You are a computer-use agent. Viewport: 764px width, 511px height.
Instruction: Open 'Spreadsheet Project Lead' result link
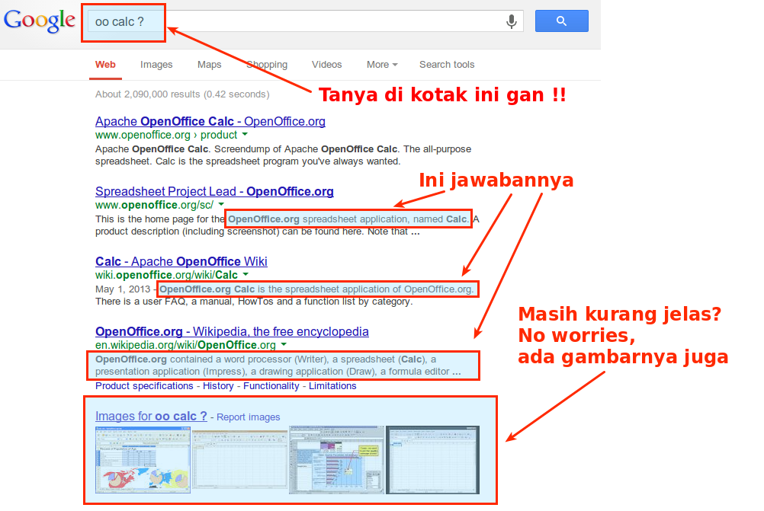tap(214, 192)
